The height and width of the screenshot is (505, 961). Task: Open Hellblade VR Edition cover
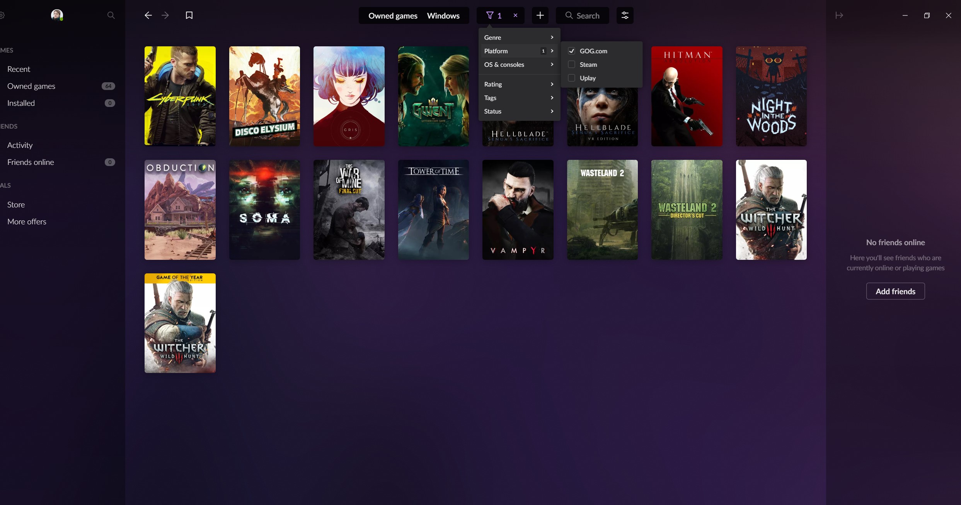(x=602, y=118)
